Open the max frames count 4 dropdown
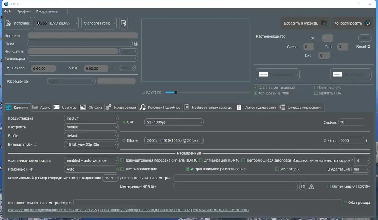This screenshot has height=220, width=378. tap(362, 160)
